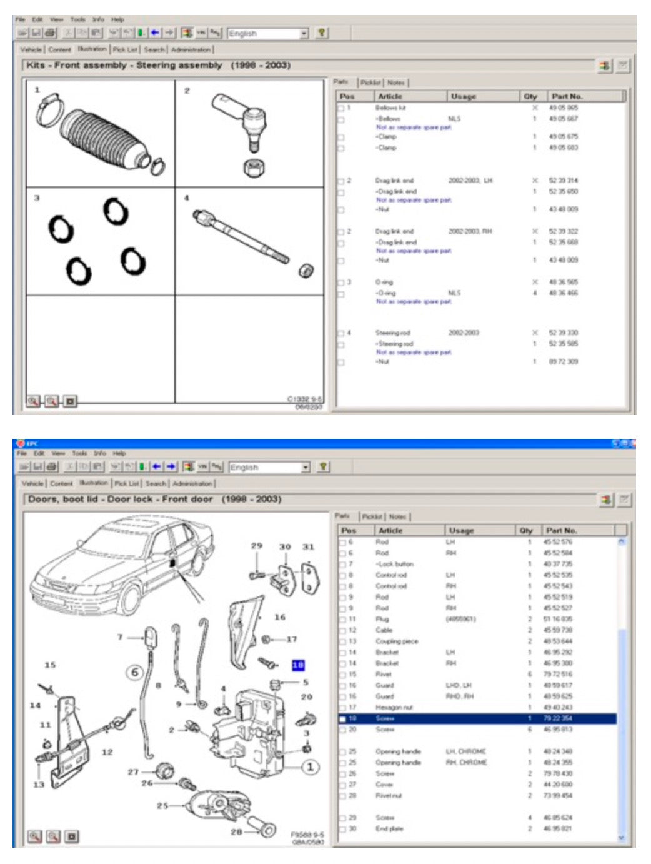Click the VIN toolbar icon in Steering assembly window
The image size is (651, 864).
tap(201, 33)
